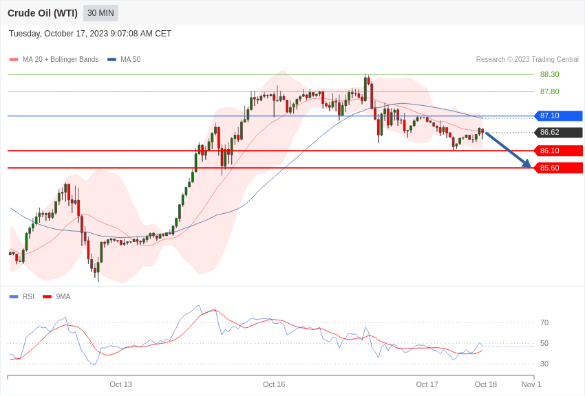
Task: Click the Research © 2023 Trading Central credit
Action: [527, 59]
